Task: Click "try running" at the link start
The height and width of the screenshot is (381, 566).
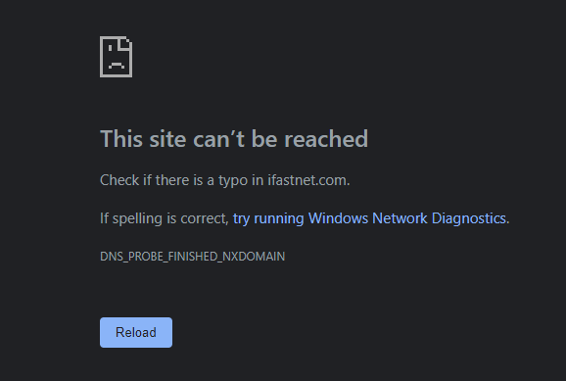Action: coord(268,218)
